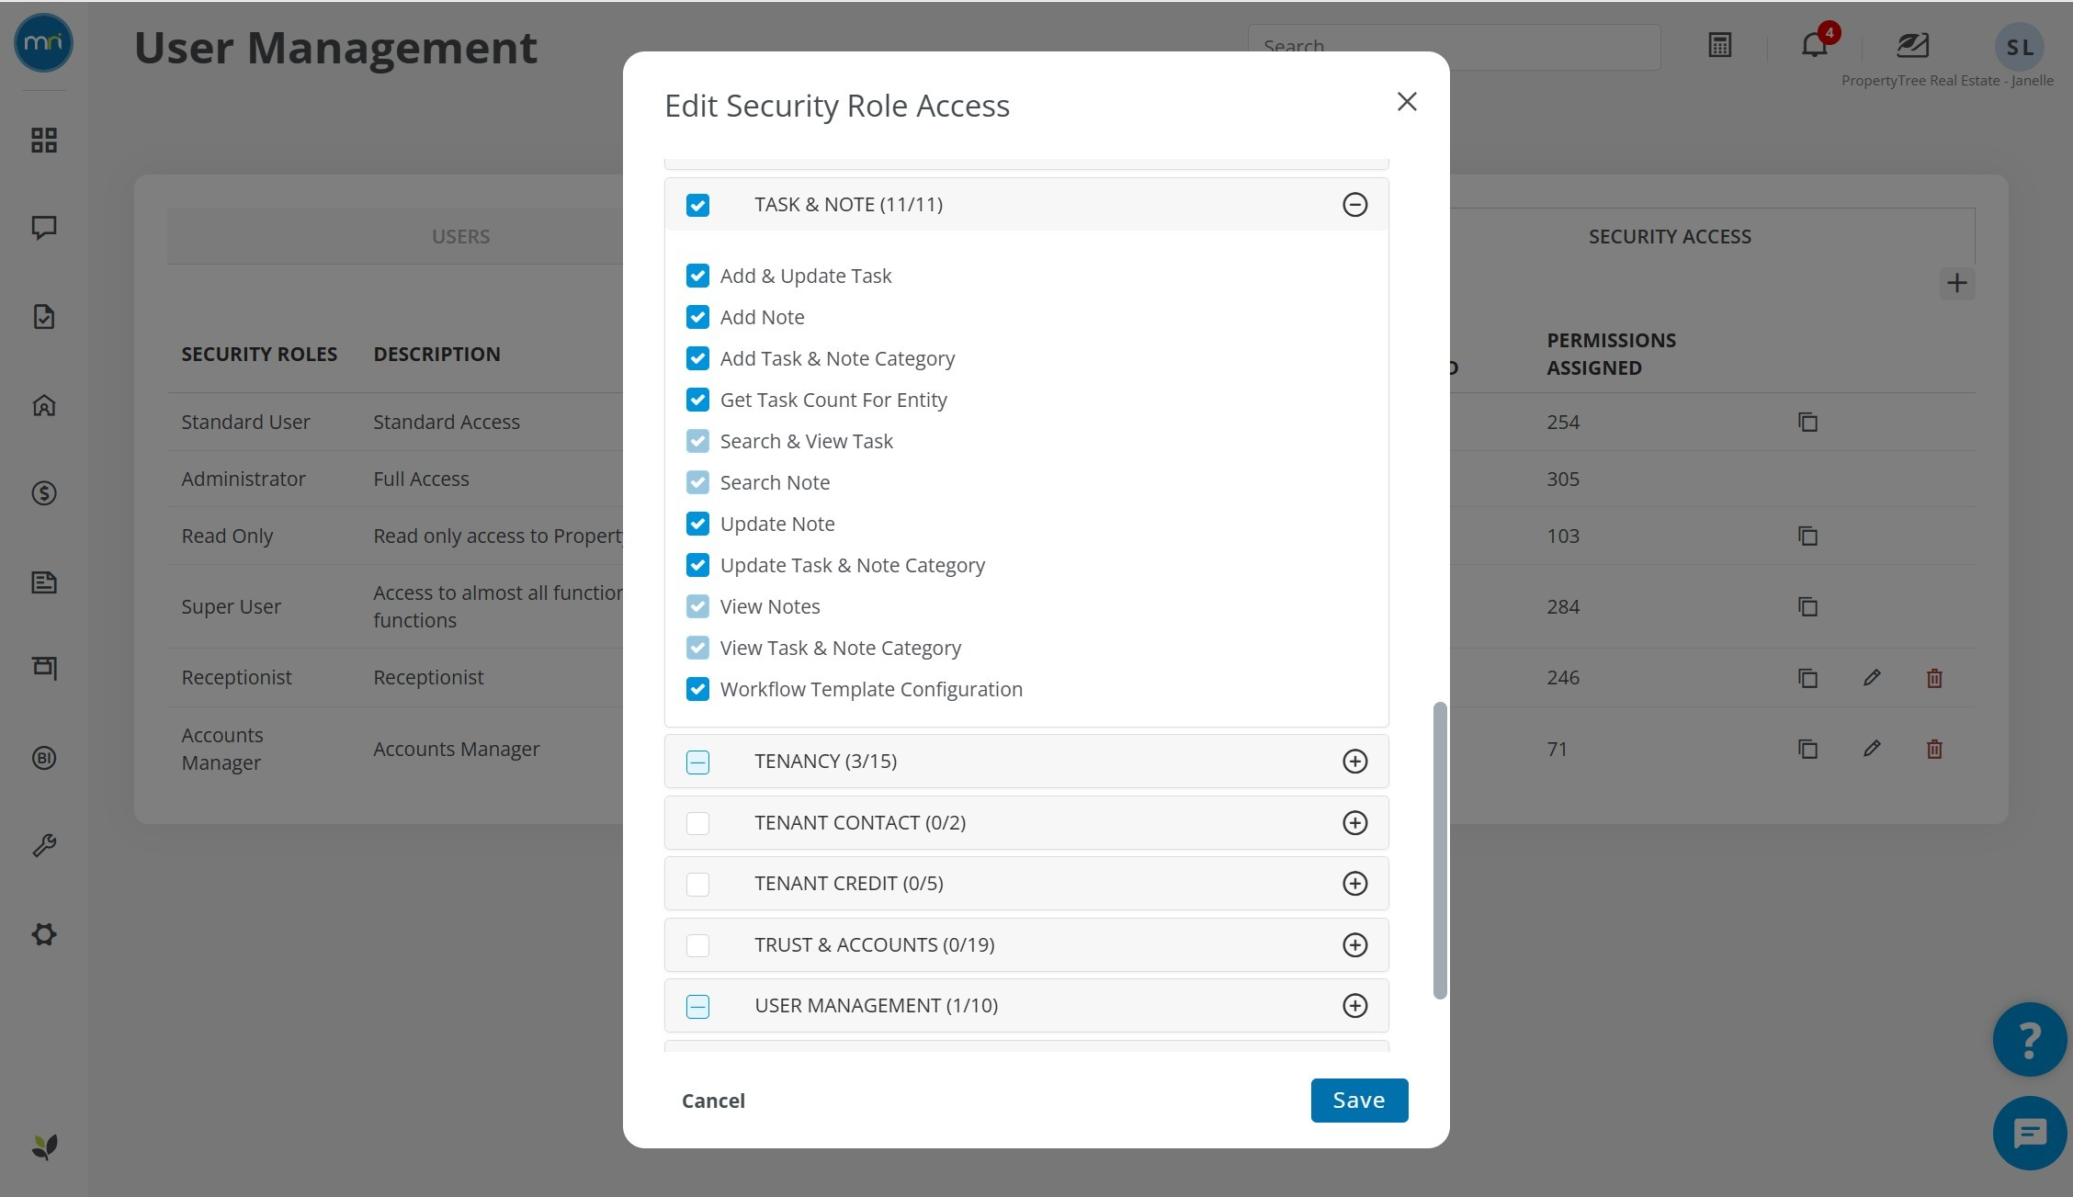Open the tasks checklist document icon
Screen dimensions: 2073x1197
pyautogui.click(x=43, y=317)
